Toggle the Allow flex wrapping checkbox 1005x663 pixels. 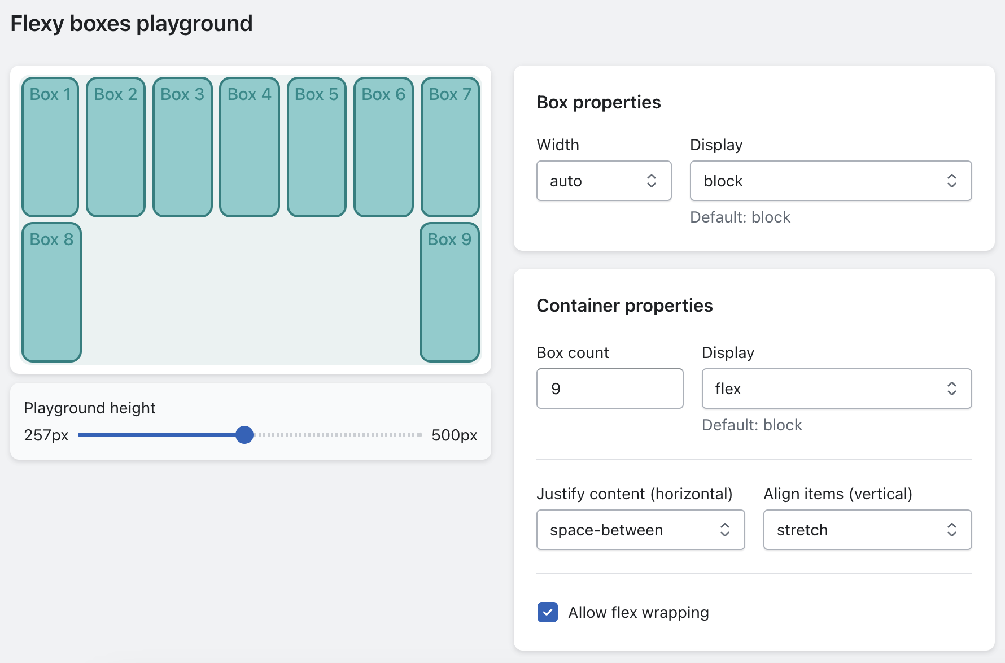(x=547, y=612)
